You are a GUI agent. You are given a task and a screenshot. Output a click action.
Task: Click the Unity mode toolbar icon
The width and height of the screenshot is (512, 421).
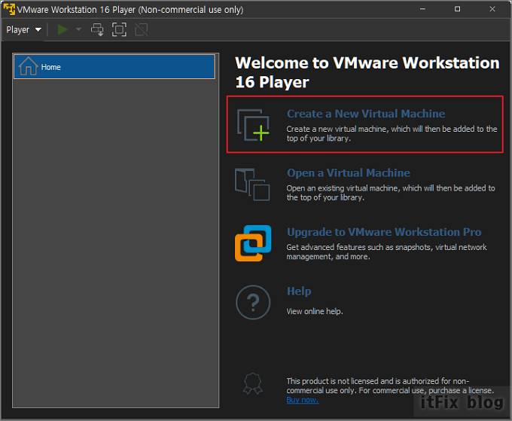141,29
